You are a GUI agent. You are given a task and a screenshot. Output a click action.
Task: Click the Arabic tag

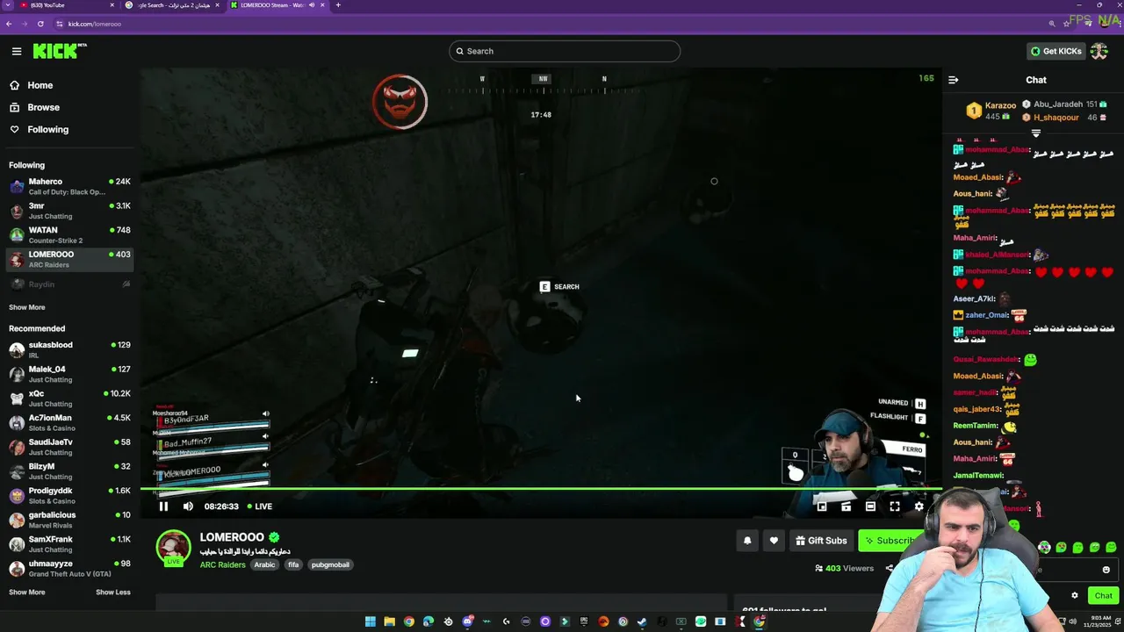[265, 564]
